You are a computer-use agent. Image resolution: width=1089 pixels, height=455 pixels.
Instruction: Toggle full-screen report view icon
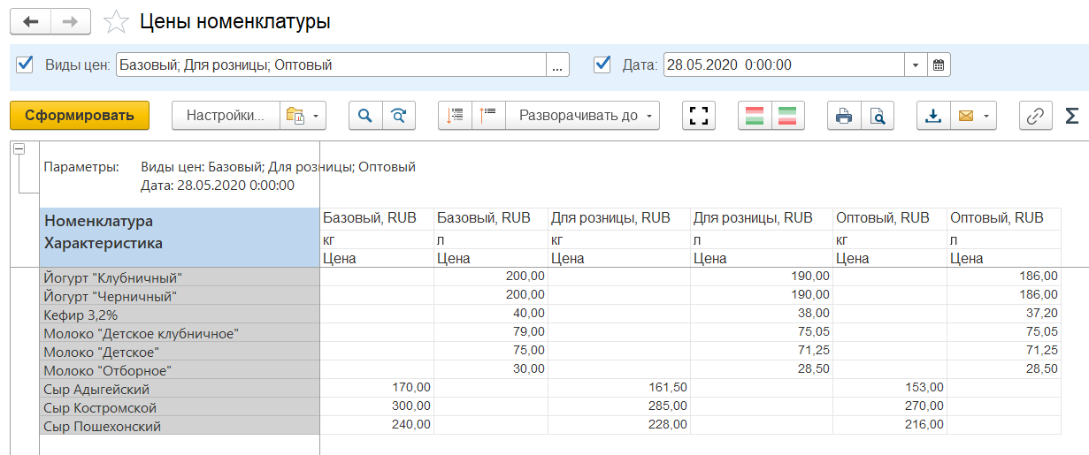tap(699, 116)
